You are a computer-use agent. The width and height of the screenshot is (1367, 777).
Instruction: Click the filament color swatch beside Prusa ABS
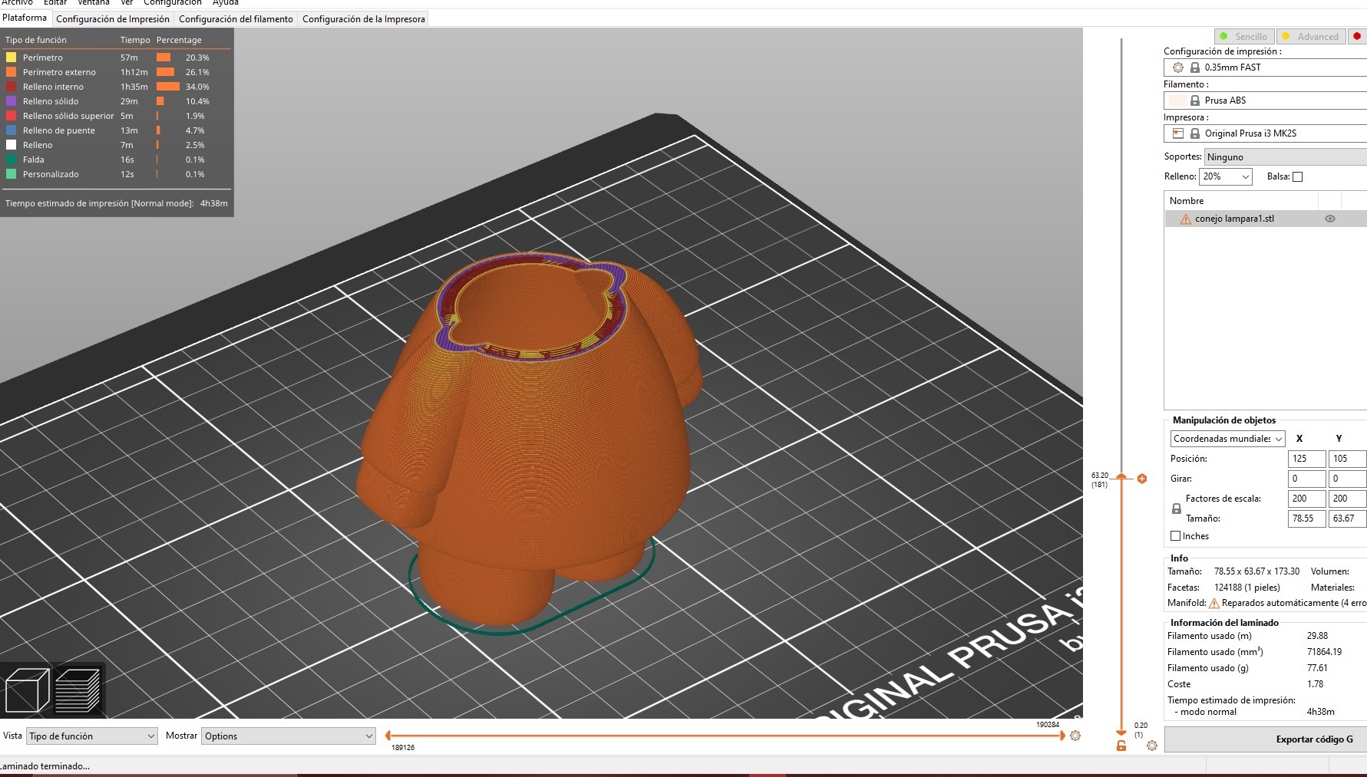coord(1177,100)
